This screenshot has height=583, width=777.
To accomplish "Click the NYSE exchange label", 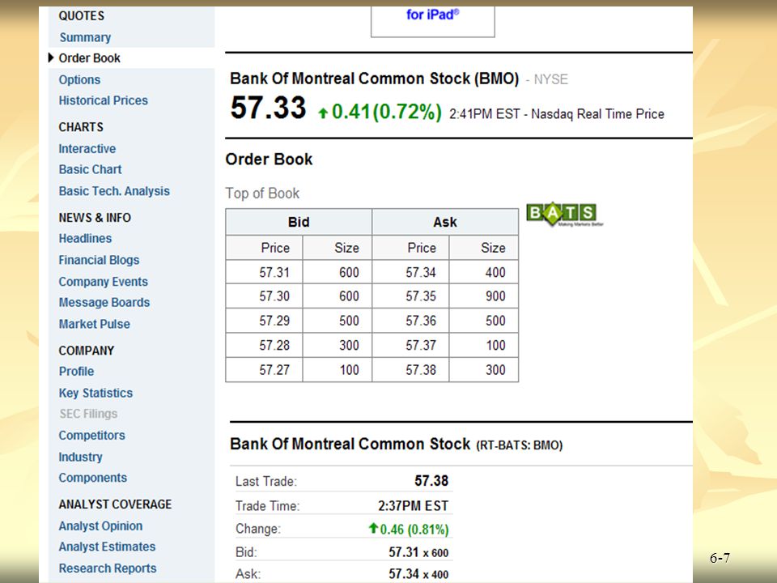I will tap(550, 79).
